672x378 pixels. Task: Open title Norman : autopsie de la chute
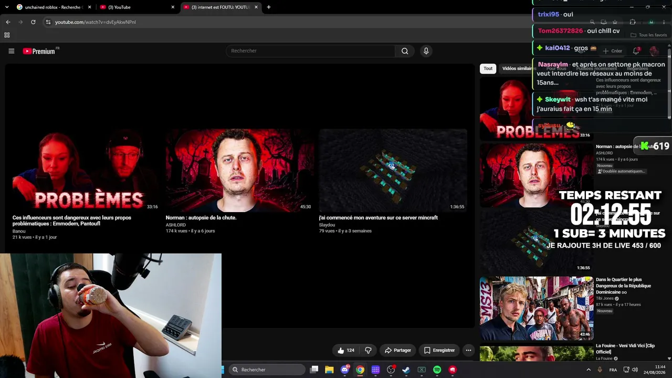201,217
